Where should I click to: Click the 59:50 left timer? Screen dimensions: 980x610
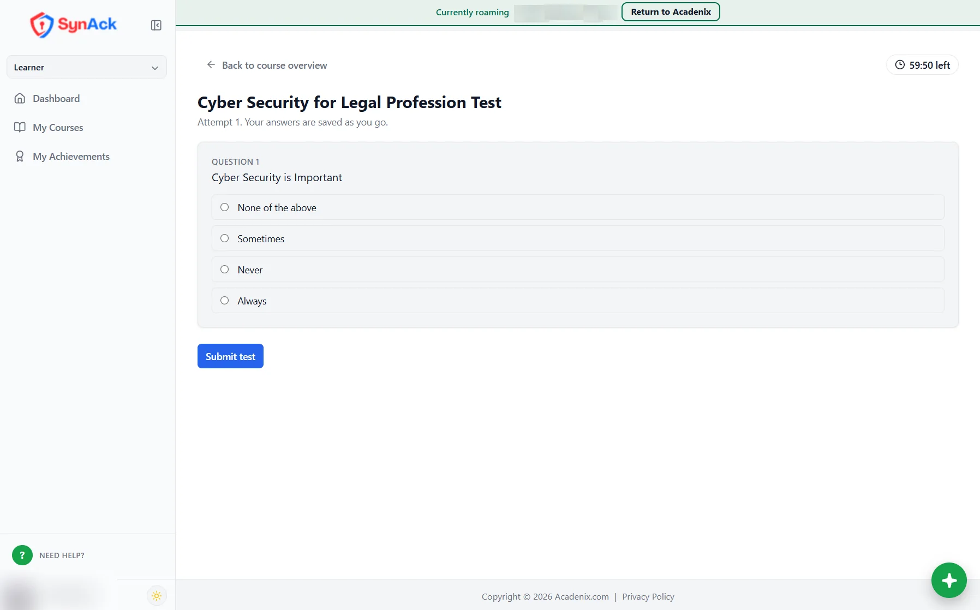(x=922, y=65)
